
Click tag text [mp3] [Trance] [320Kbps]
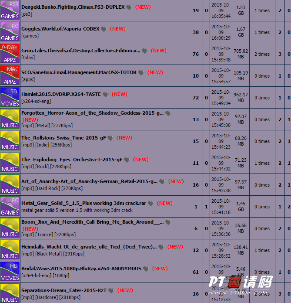(48, 235)
